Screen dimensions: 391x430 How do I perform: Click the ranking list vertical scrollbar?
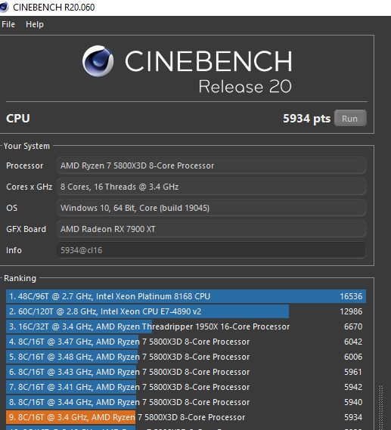[x=380, y=407]
